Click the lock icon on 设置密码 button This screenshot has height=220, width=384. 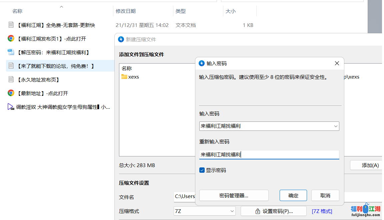258,211
